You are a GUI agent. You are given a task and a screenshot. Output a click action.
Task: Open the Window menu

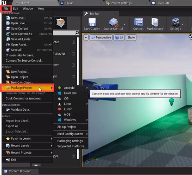(28, 9)
